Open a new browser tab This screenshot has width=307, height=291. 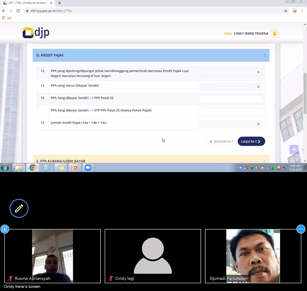pyautogui.click(x=59, y=3)
